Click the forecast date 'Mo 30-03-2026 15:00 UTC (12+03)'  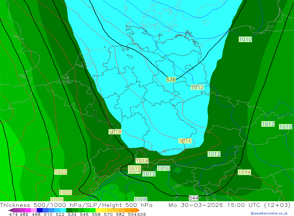click(230, 205)
